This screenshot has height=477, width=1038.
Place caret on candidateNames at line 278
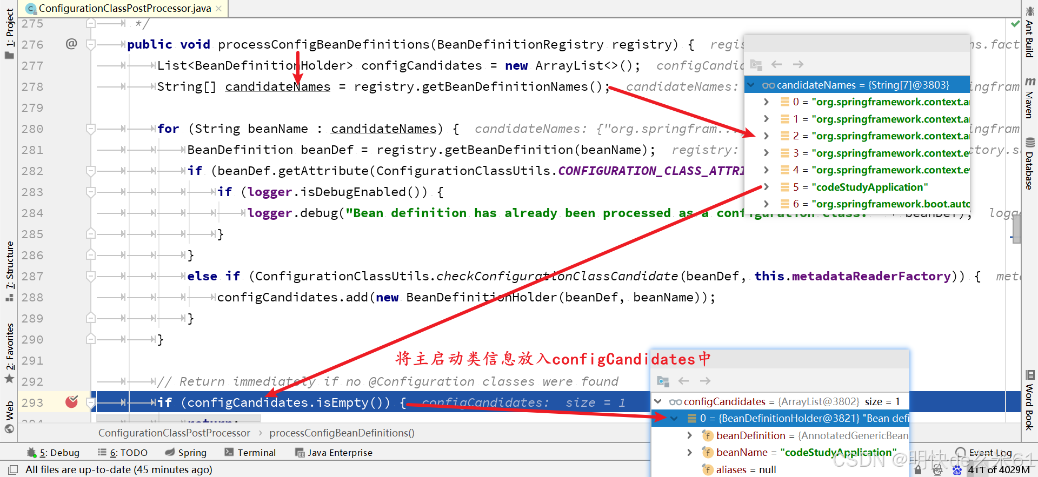pyautogui.click(x=277, y=86)
